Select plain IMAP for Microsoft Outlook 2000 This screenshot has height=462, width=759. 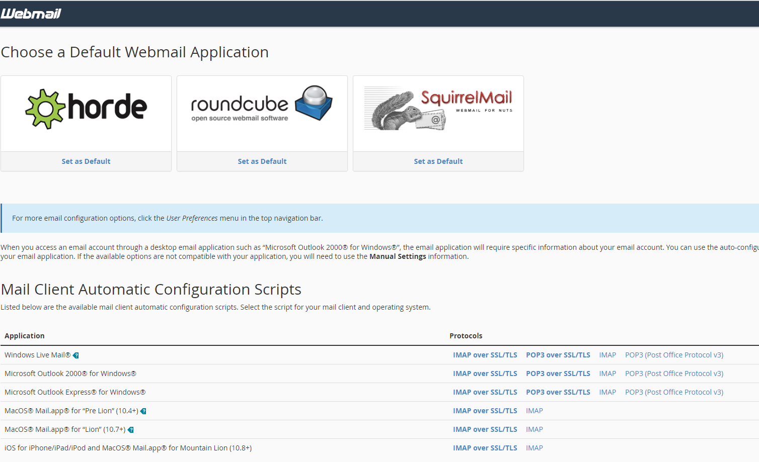[608, 374]
